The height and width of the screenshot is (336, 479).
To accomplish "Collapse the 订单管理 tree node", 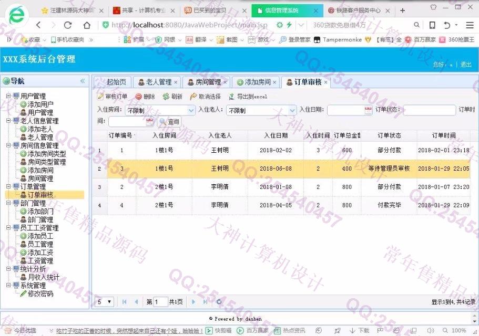I will [8, 186].
